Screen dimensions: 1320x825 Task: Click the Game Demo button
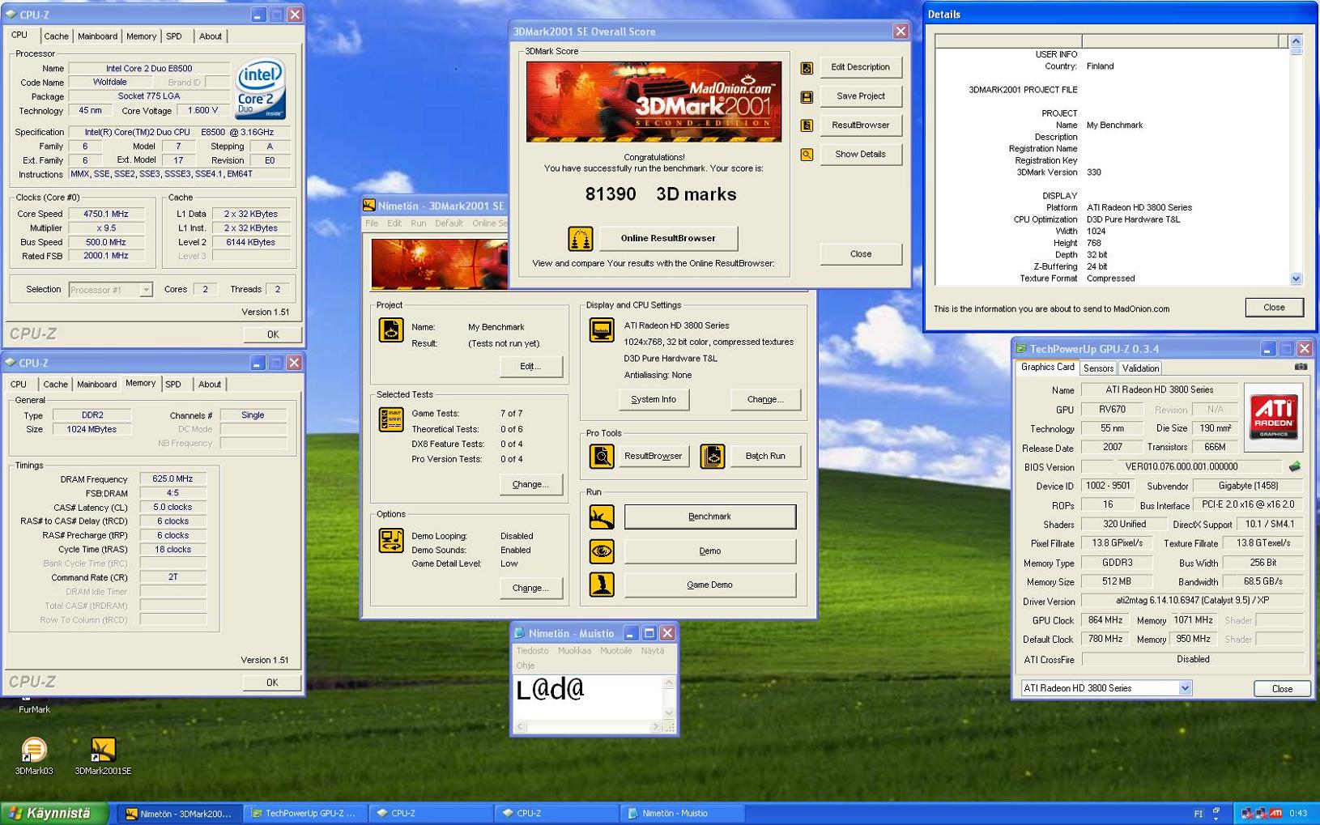pyautogui.click(x=709, y=585)
